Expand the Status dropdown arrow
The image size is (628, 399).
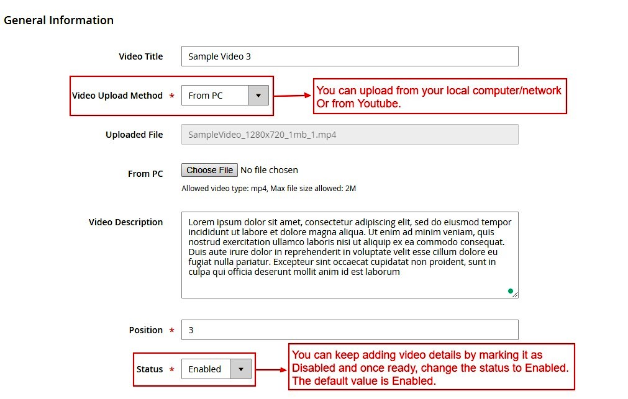[x=241, y=369]
